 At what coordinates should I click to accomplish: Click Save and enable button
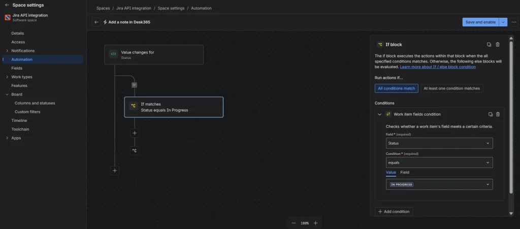click(x=480, y=22)
